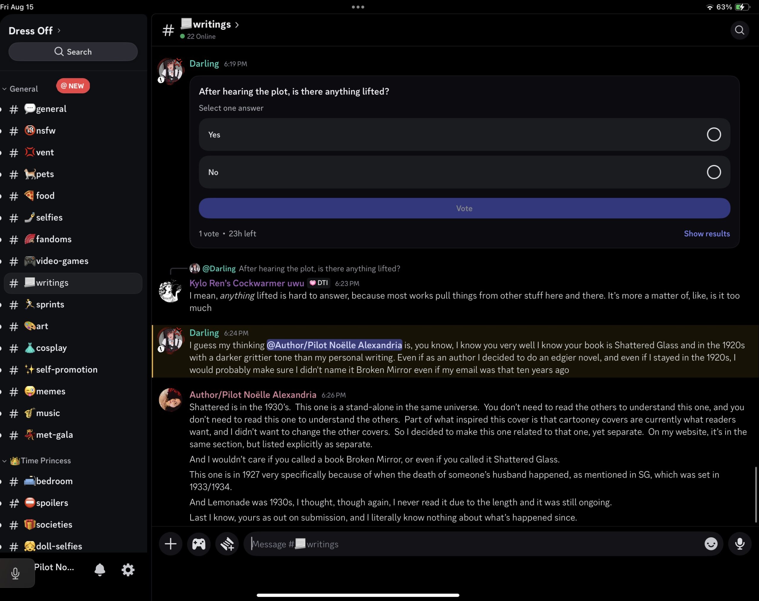Open the emoji picker smiley
Screen dimensions: 759x601
tap(711, 544)
